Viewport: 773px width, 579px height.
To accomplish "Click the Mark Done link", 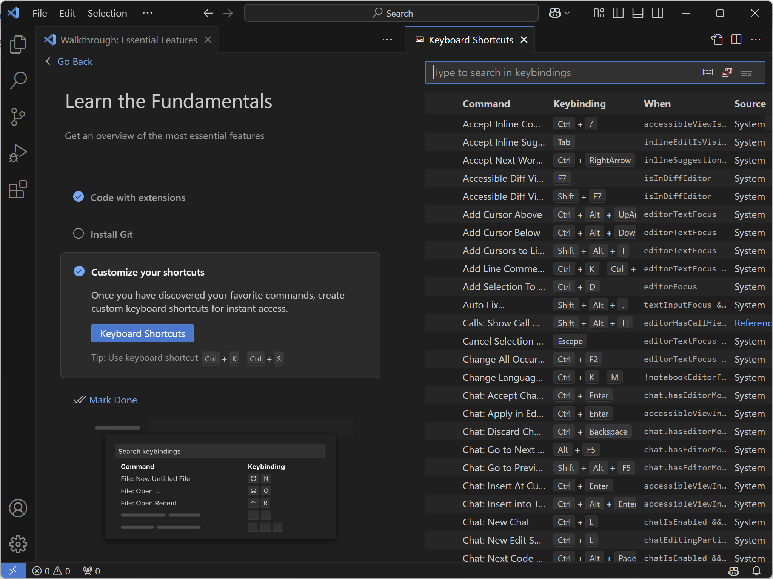I will point(113,400).
